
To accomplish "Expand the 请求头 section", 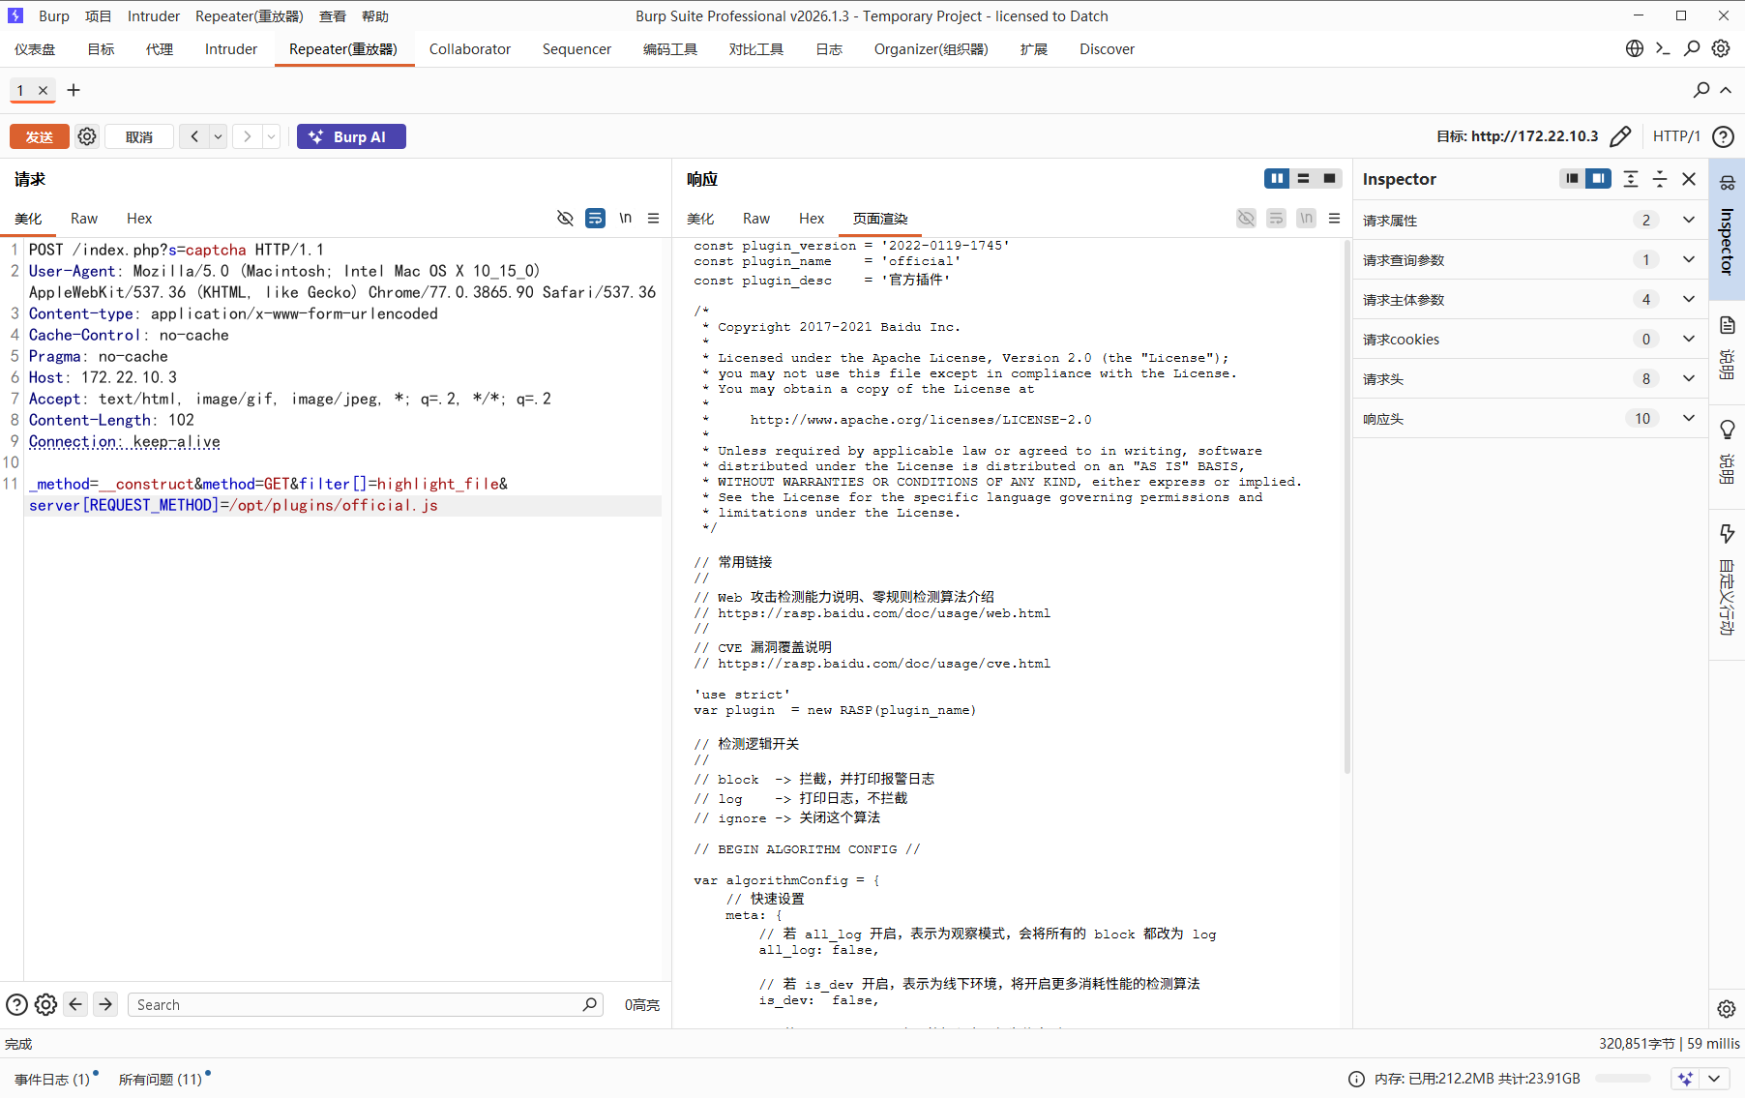I will pyautogui.click(x=1530, y=378).
